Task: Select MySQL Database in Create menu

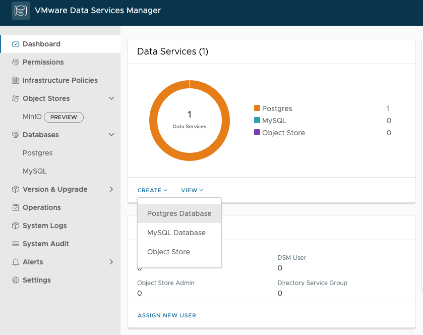Action: (x=176, y=233)
